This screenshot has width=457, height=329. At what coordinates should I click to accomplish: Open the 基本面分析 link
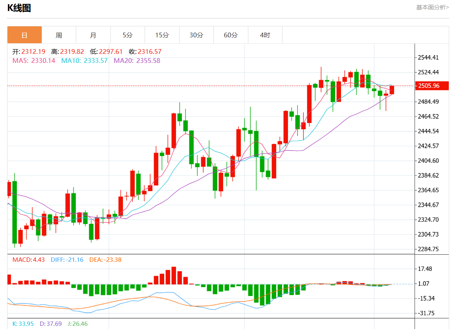(x=432, y=7)
